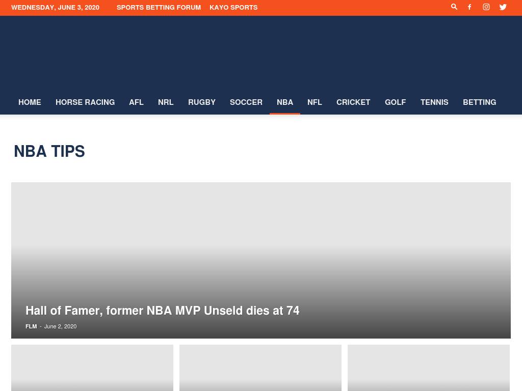
Task: Go to the Golf section
Action: pyautogui.click(x=395, y=102)
